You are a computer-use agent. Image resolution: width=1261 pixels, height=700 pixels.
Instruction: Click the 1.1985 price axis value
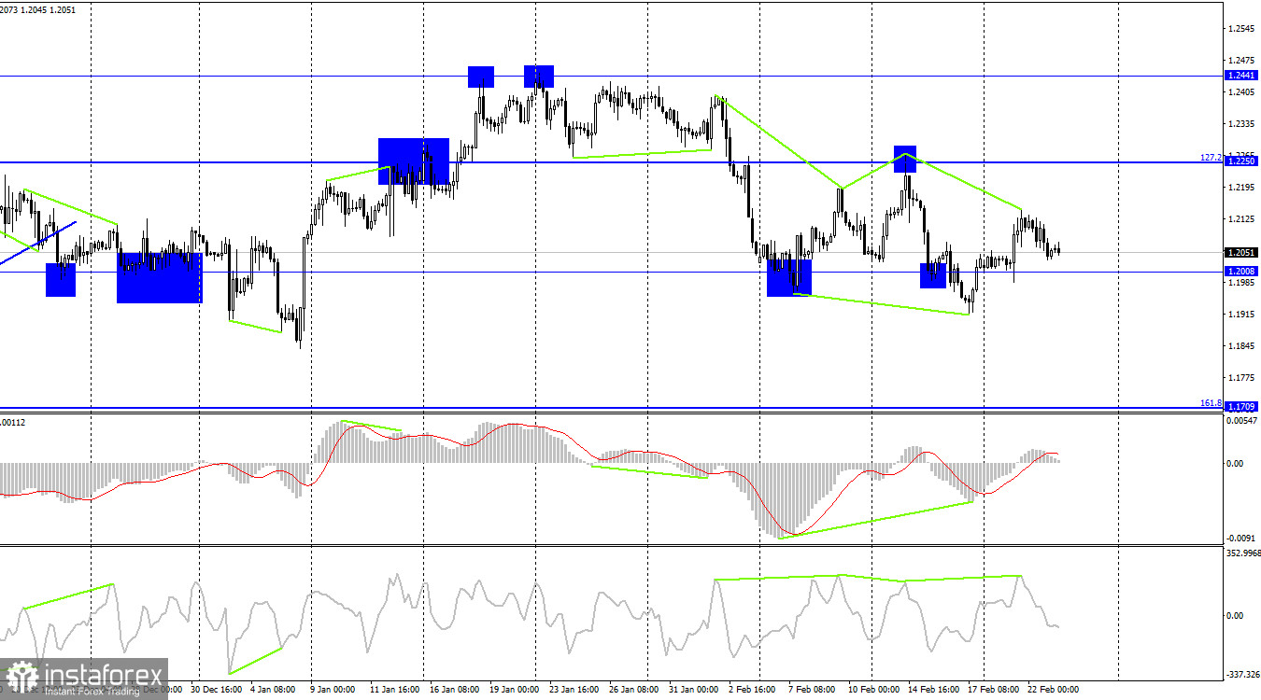pos(1243,283)
